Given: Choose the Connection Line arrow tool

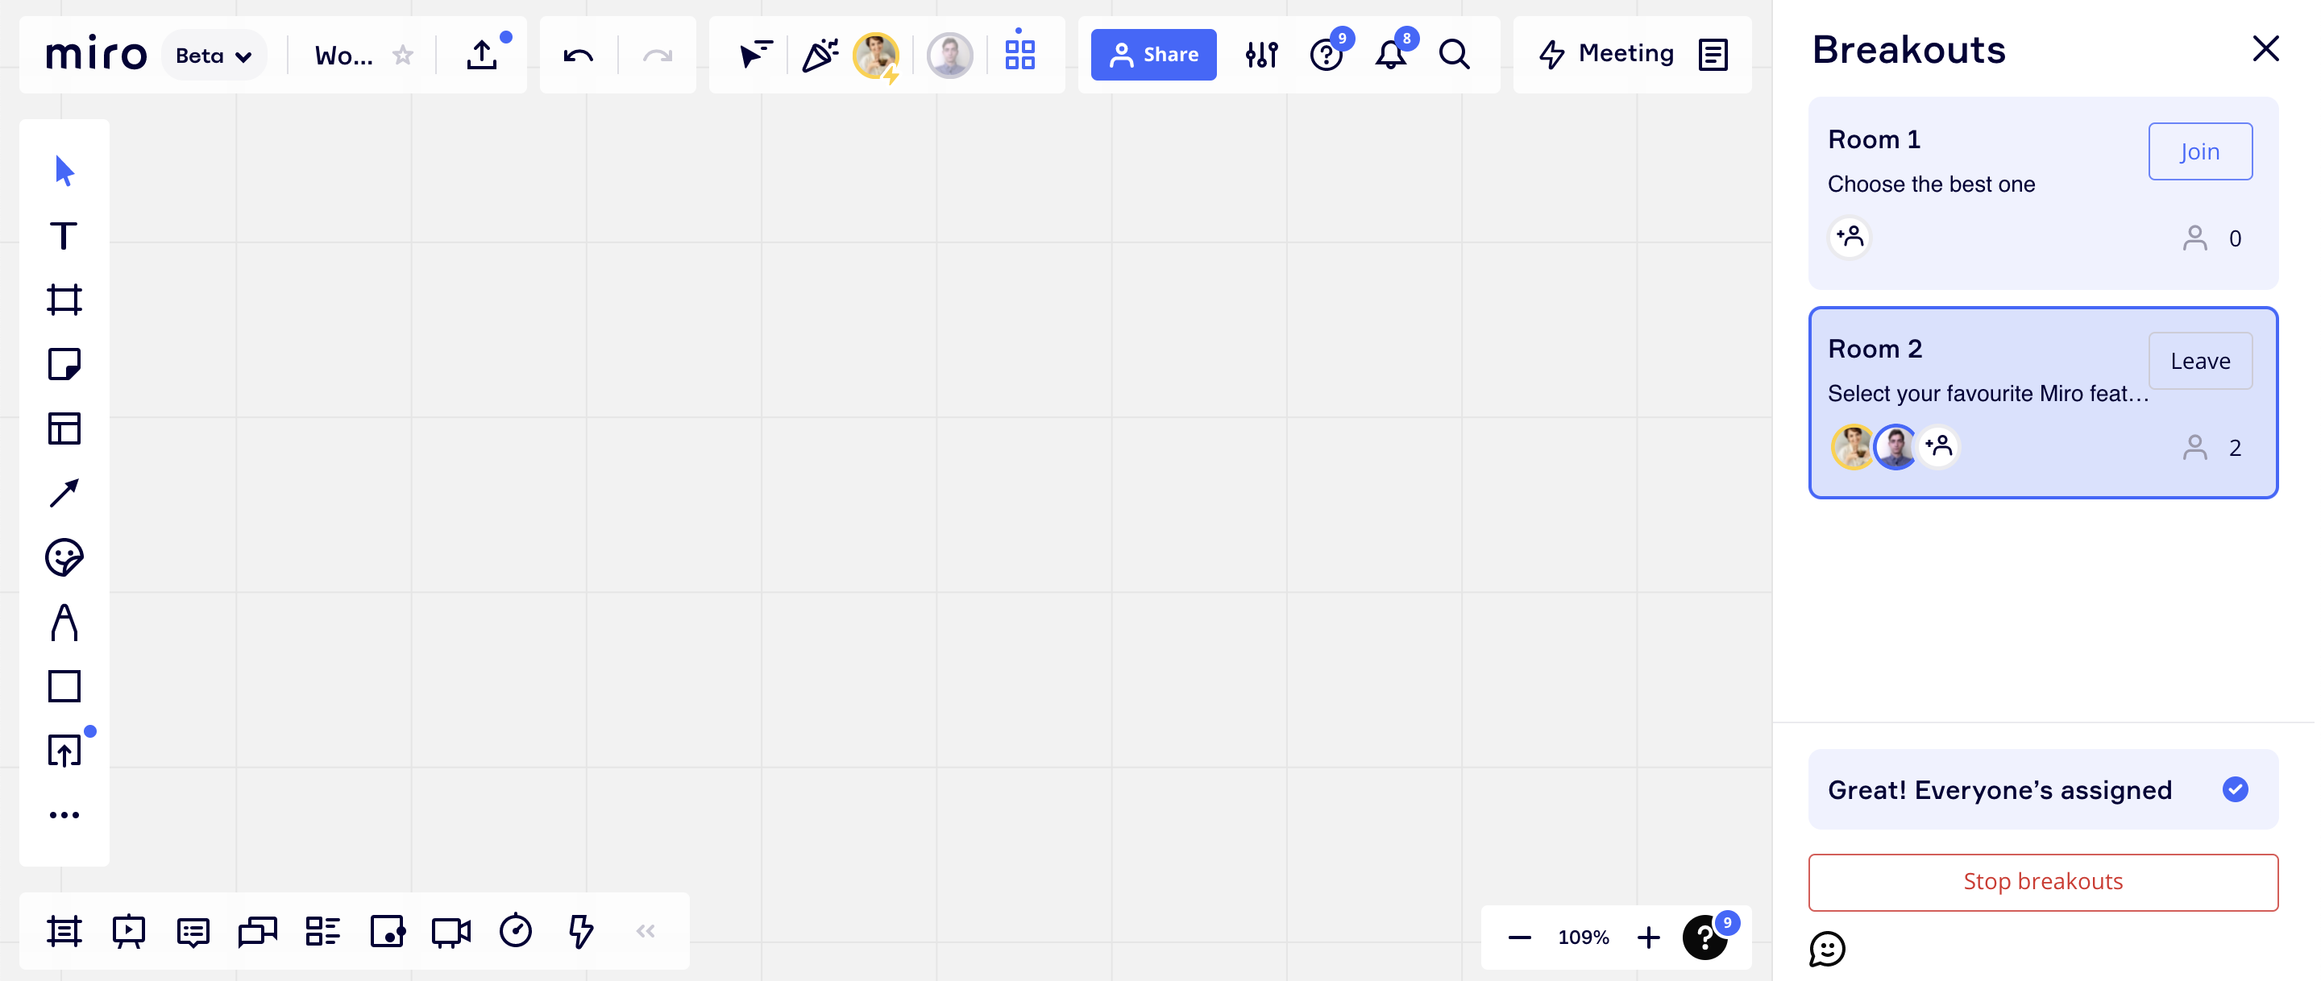Looking at the screenshot, I should pos(64,494).
